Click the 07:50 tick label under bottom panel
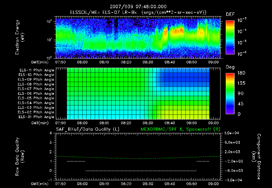This screenshot has height=188, width=272. tap(61, 184)
